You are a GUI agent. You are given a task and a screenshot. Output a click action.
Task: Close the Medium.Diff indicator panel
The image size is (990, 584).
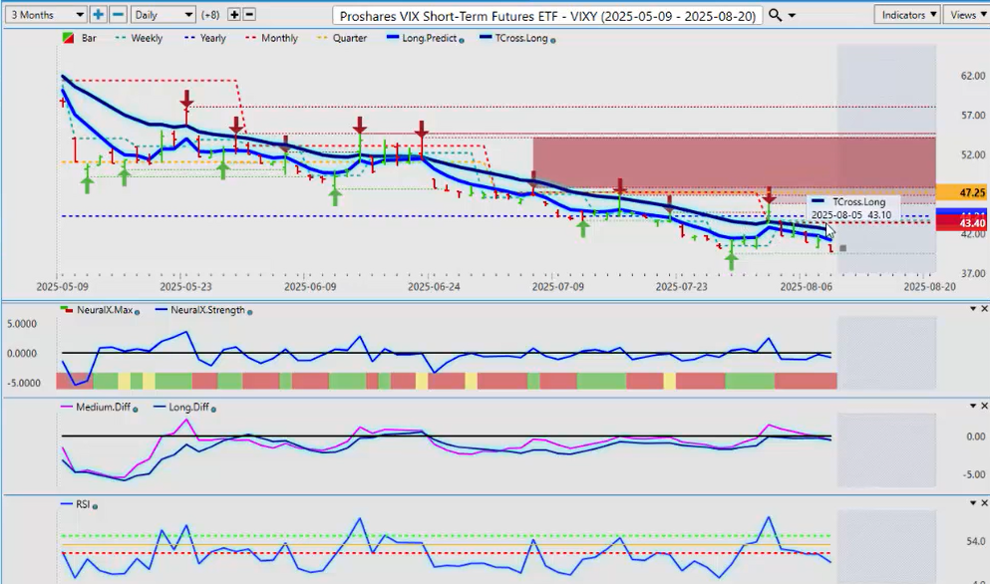(983, 406)
